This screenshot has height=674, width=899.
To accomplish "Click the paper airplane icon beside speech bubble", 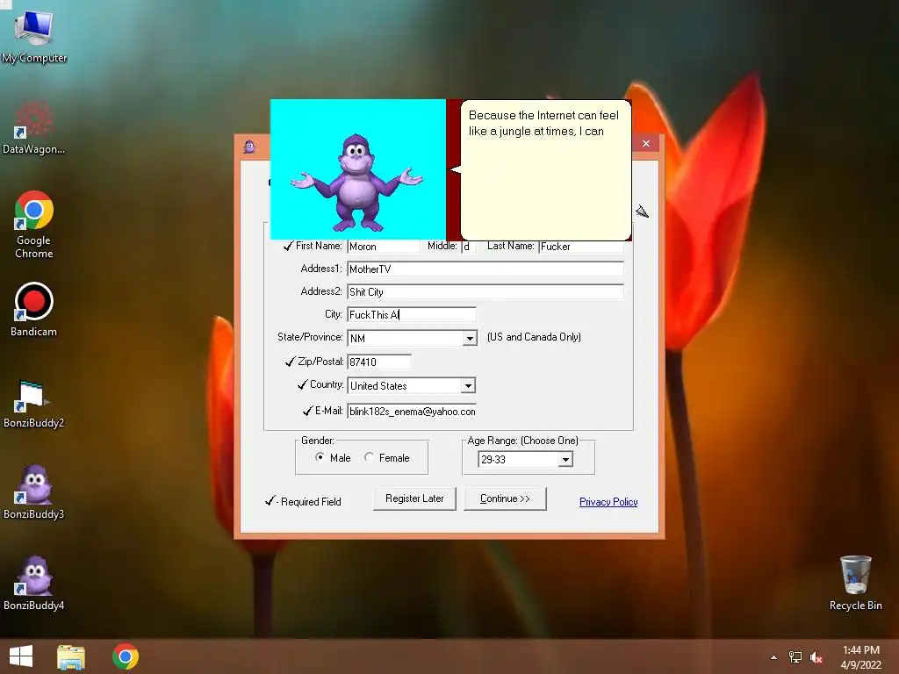I will [x=642, y=212].
